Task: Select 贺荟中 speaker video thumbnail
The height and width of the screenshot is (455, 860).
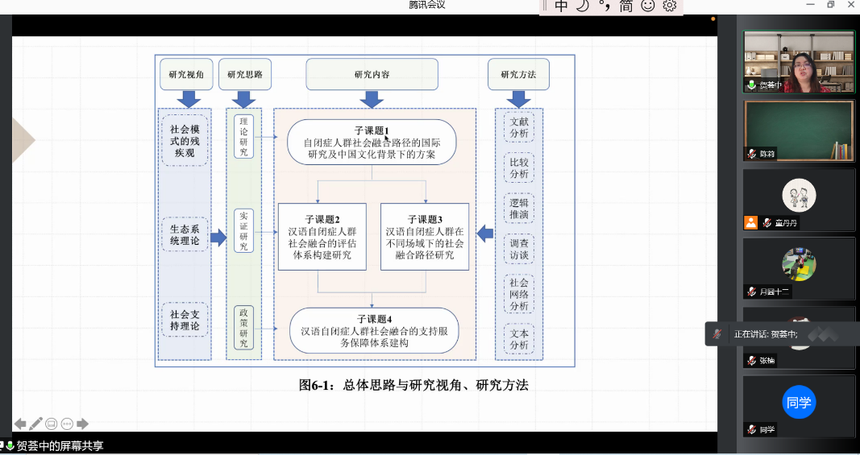Action: tap(798, 62)
